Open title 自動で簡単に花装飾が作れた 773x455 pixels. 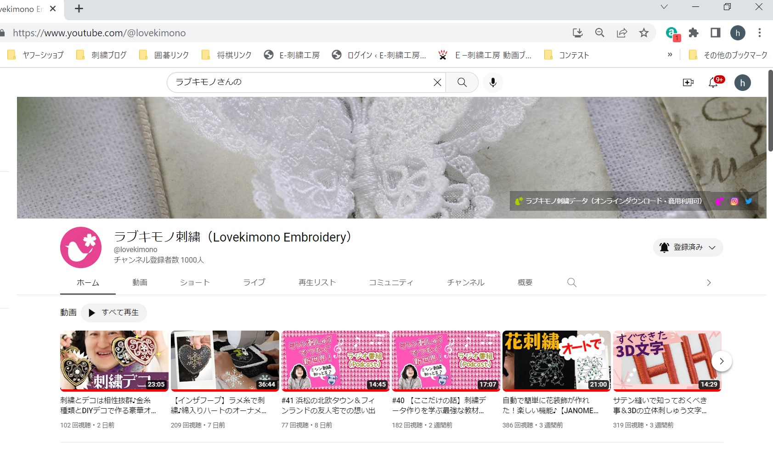tap(551, 405)
